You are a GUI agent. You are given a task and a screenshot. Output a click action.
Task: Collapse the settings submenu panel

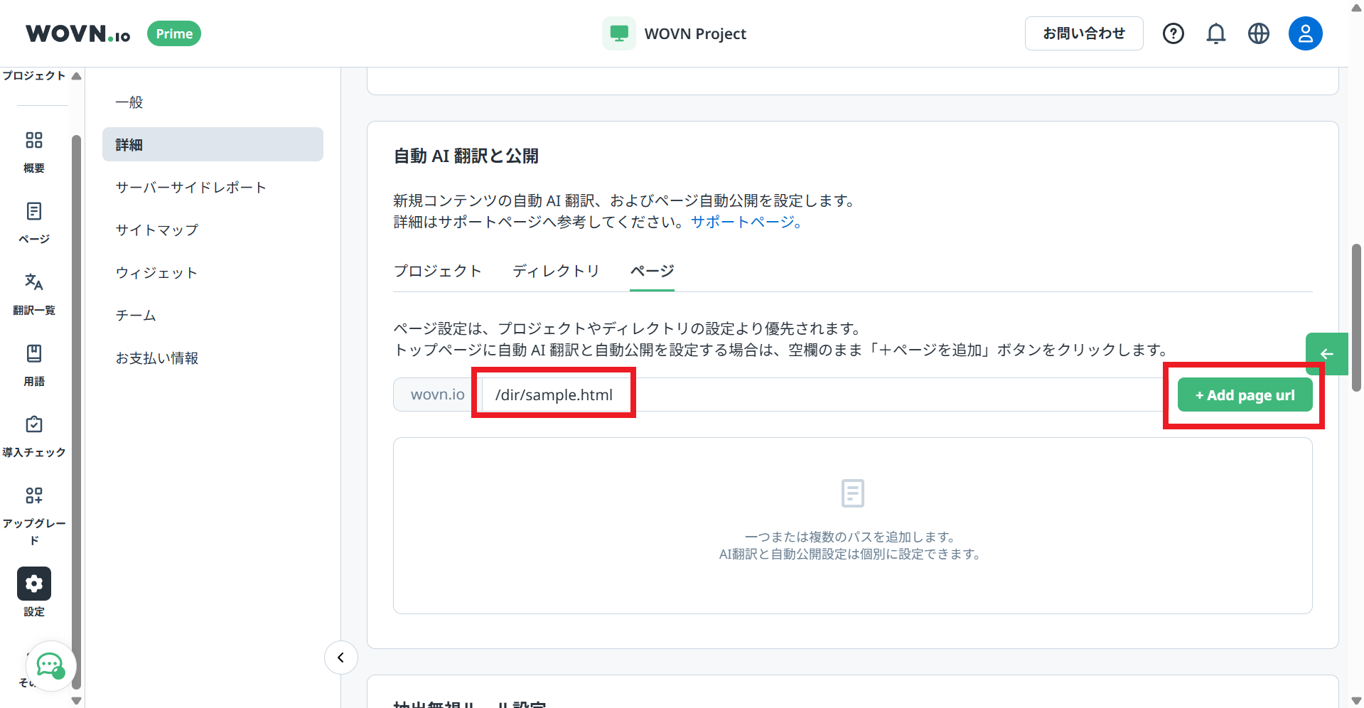click(x=340, y=658)
